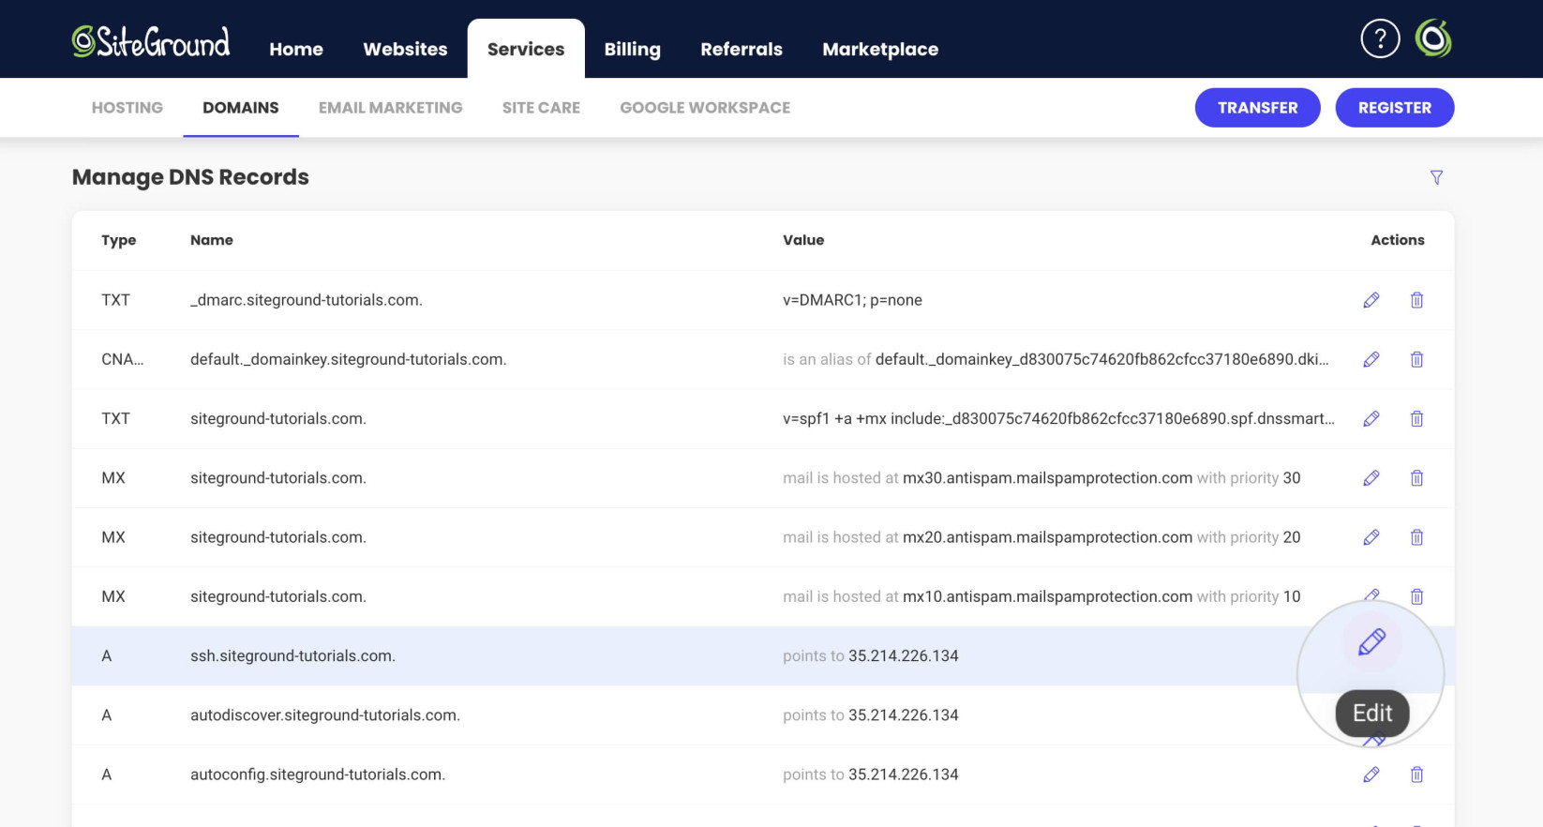Edit the ssh A record pencil
The width and height of the screenshot is (1543, 827).
point(1371,642)
